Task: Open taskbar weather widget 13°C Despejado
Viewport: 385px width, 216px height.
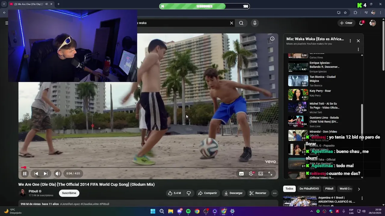Action: 12,211
